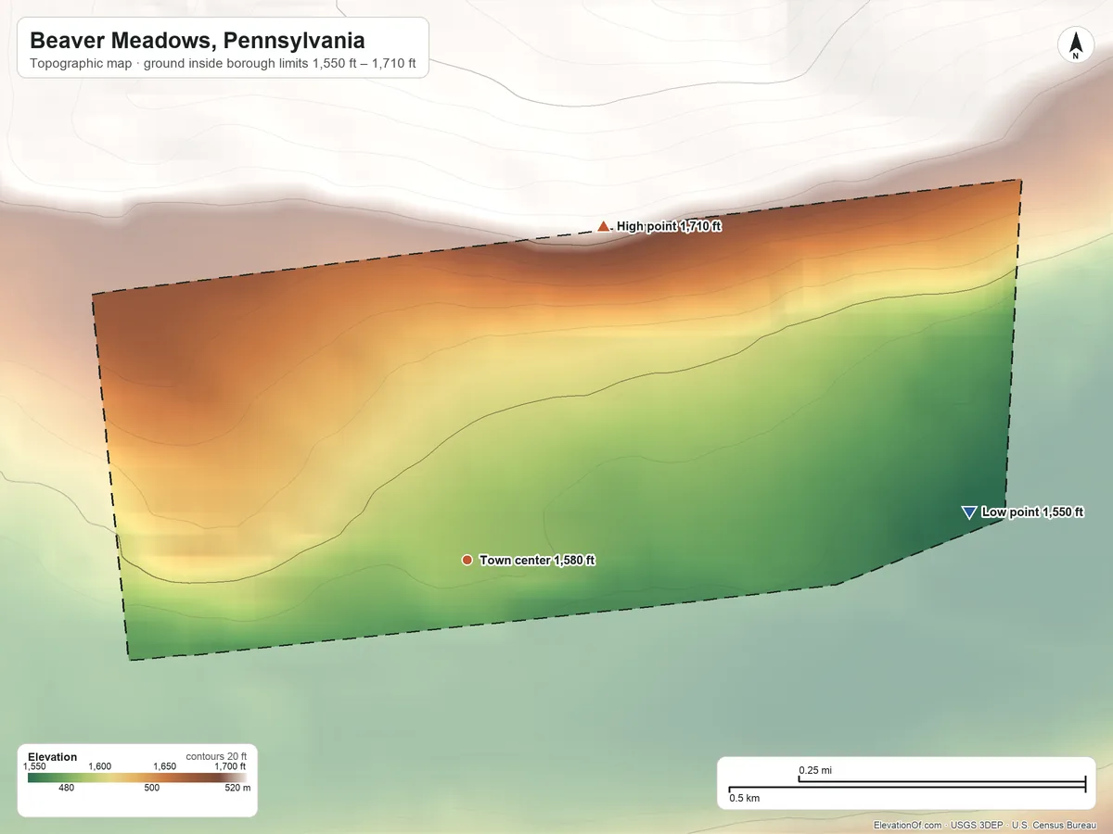Screen dimensions: 1113x834
Task: Click the "1,650" legend tick value
Action: 165,766
